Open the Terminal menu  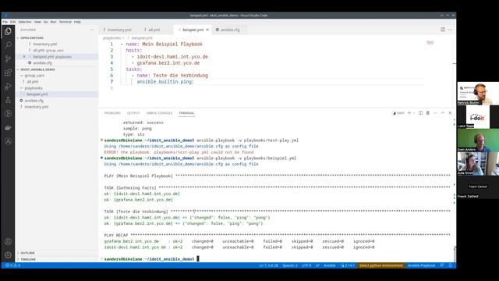point(65,22)
